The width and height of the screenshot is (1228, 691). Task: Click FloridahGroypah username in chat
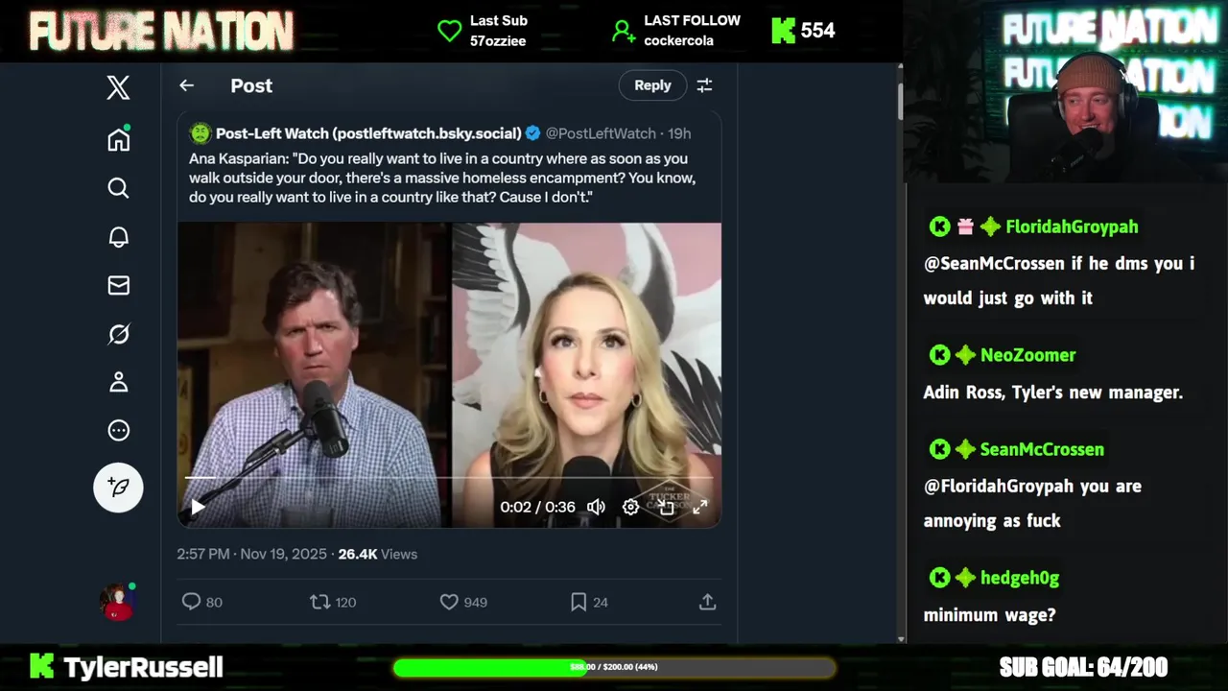click(1072, 226)
